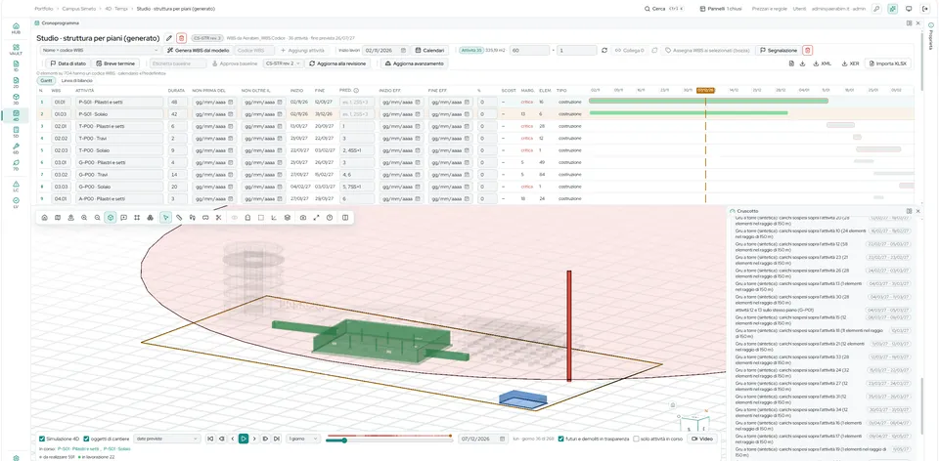Select the measure ruler tool in viewer toolbar
Viewport: 939px width, 461px height.
(x=179, y=218)
